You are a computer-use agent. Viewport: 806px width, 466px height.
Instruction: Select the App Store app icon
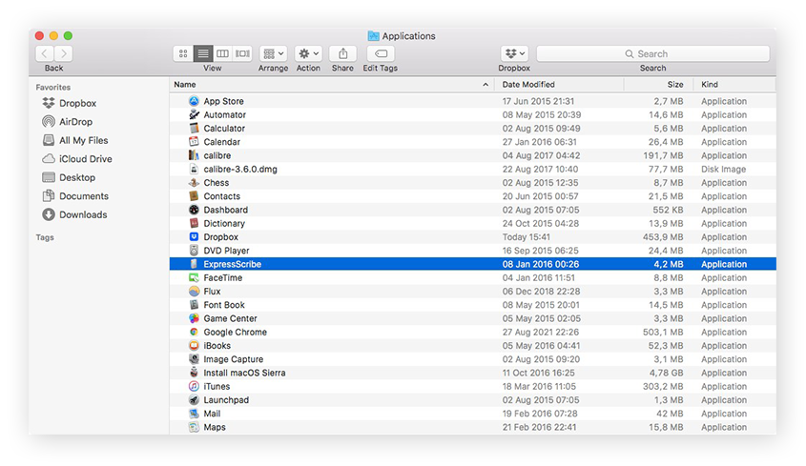[x=194, y=101]
